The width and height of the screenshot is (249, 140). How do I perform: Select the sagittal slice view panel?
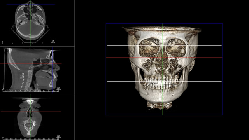(x=37, y=70)
